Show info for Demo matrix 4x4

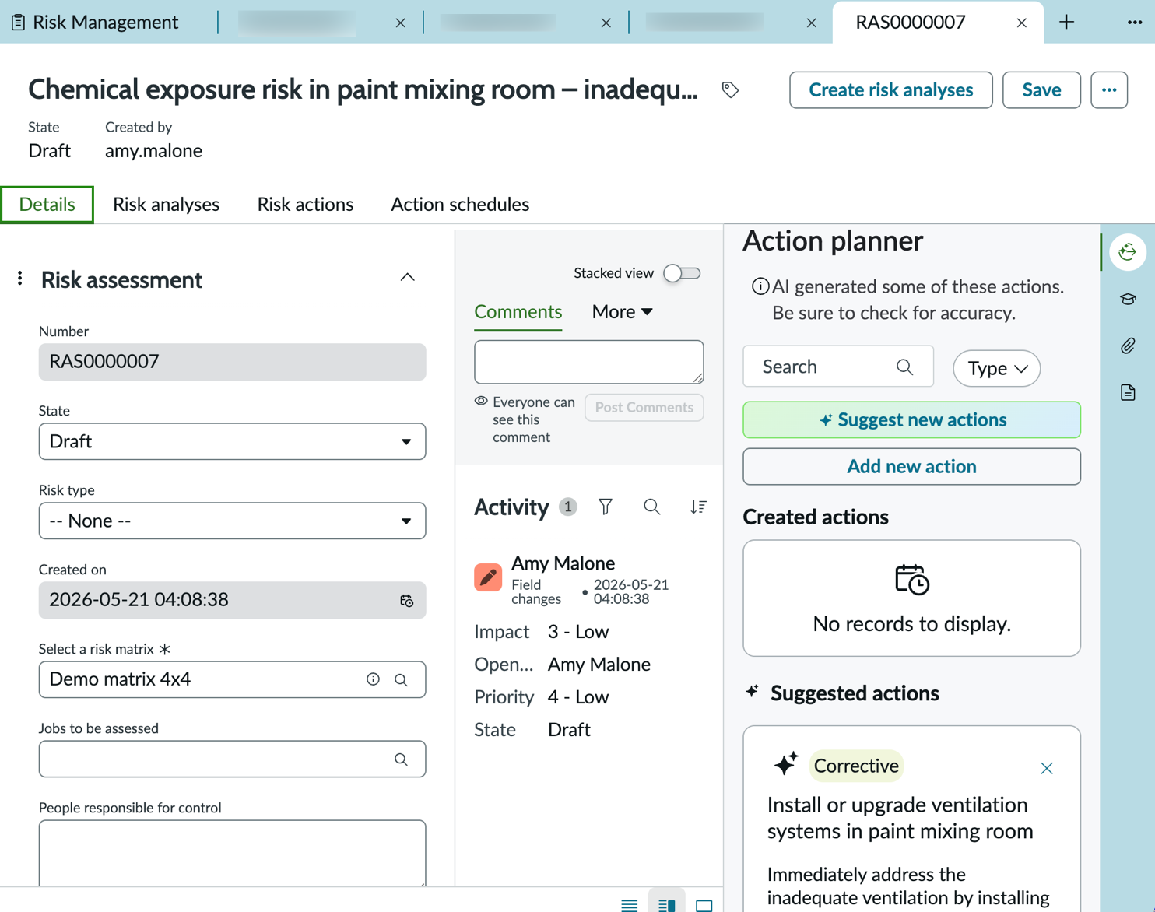coord(373,679)
